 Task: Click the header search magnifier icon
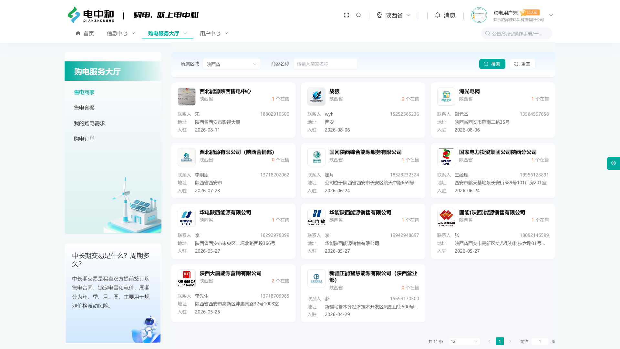pos(358,15)
